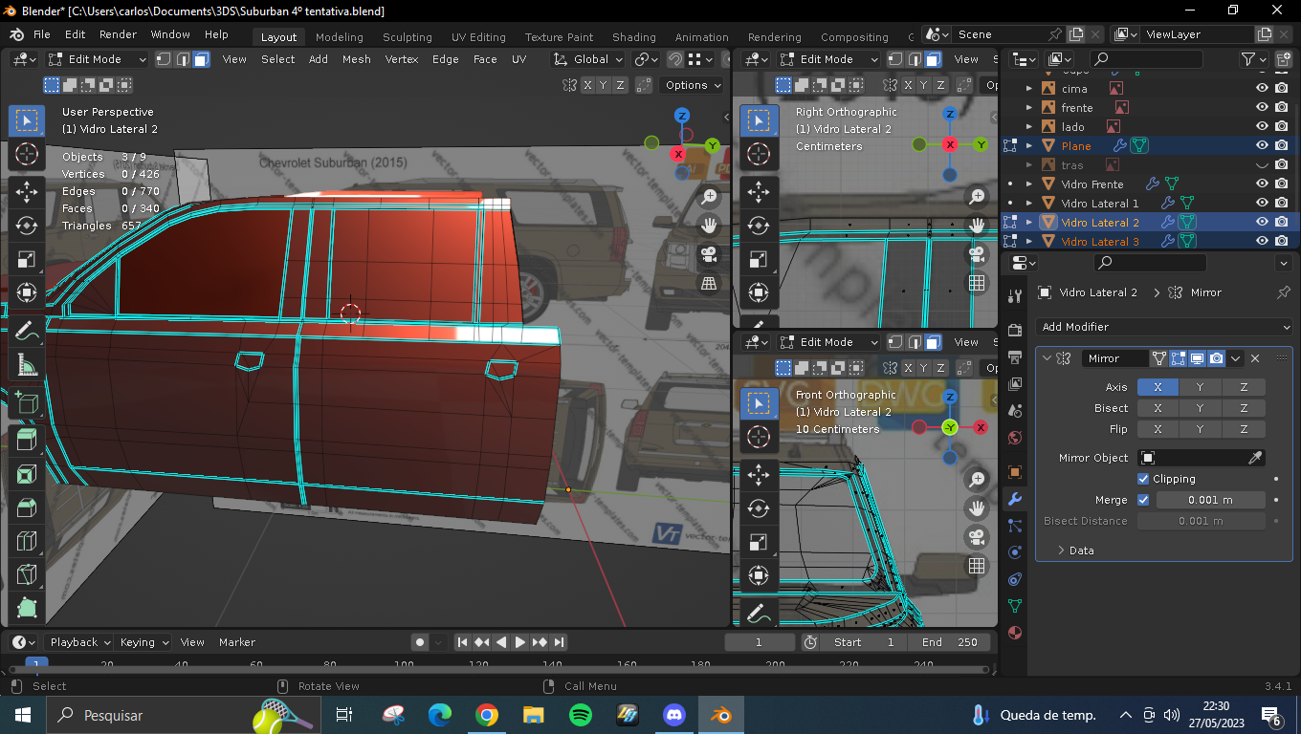Expand the Vidro Lateral 1 tree item
The height and width of the screenshot is (734, 1301).
tap(1029, 204)
